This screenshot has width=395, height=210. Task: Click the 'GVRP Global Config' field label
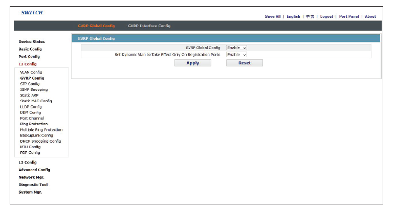[x=203, y=48]
